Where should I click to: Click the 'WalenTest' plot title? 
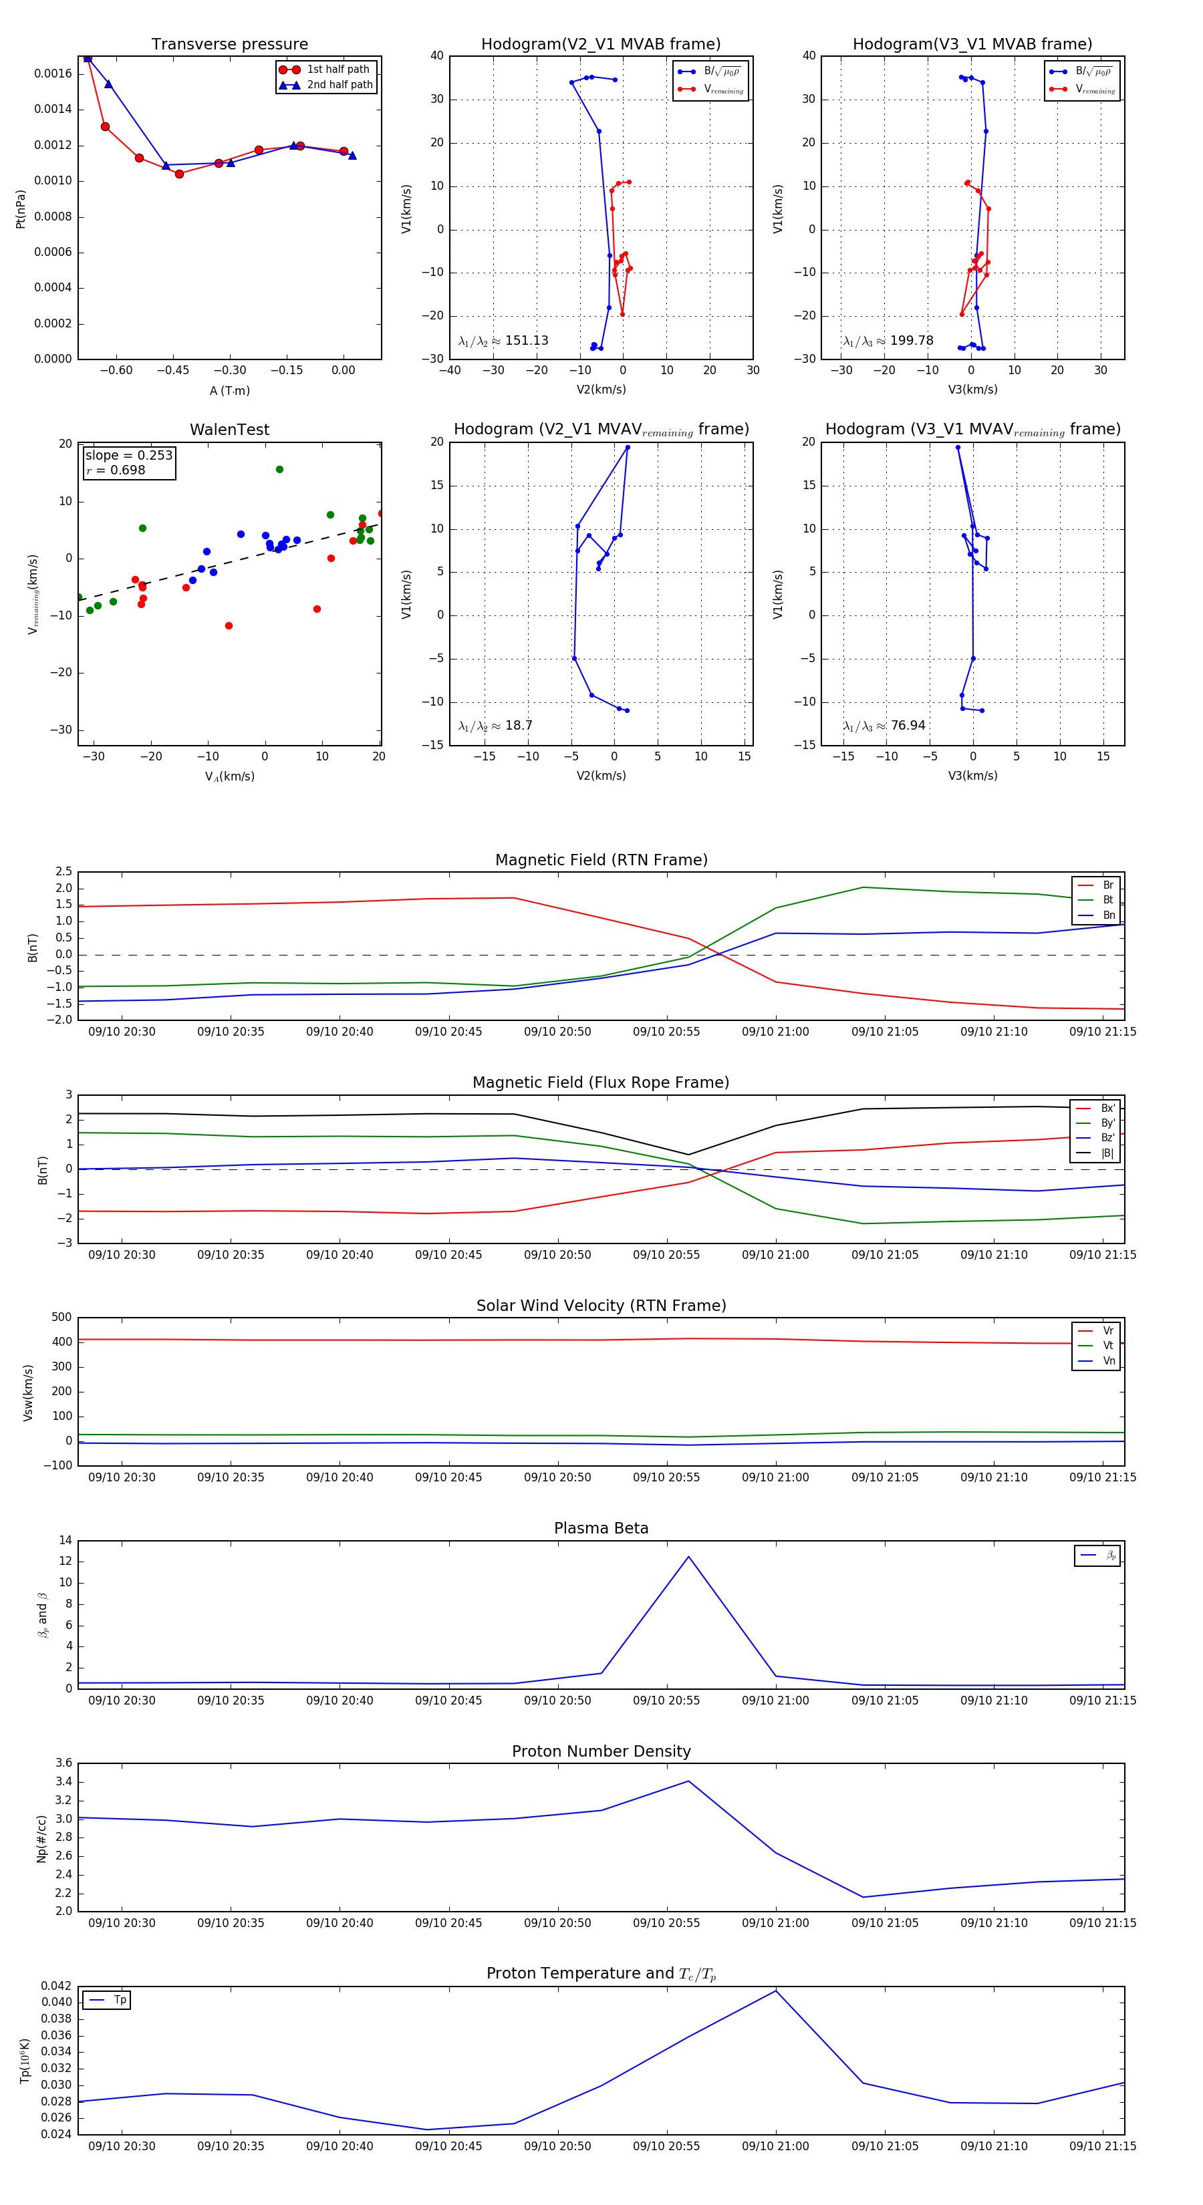229,430
